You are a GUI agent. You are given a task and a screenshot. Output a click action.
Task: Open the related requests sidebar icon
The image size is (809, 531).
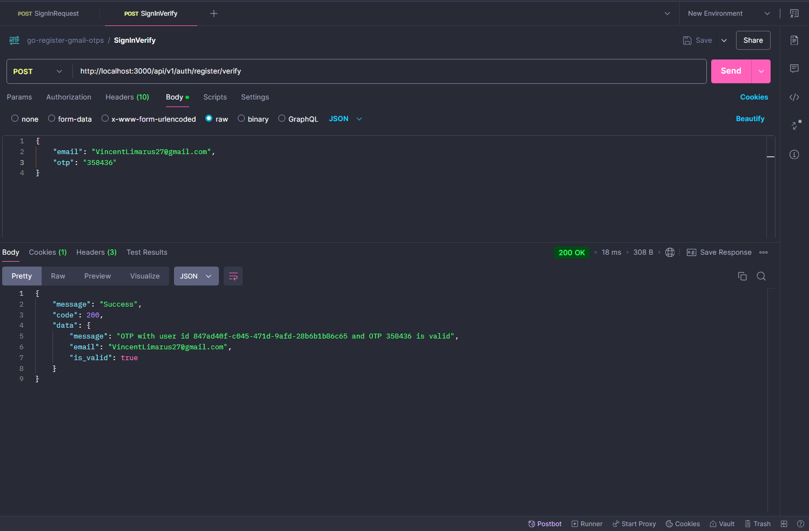[796, 125]
